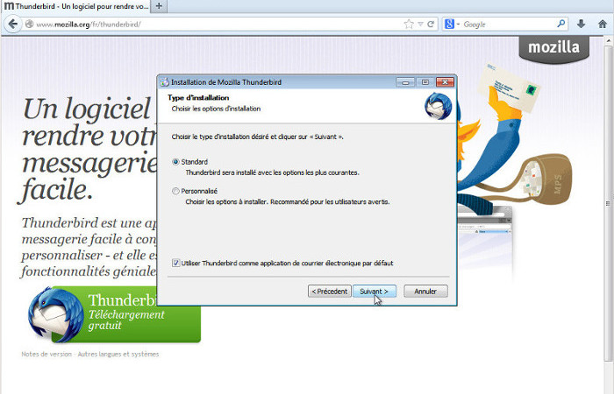Click the scrollbar up arrow

(x=610, y=40)
